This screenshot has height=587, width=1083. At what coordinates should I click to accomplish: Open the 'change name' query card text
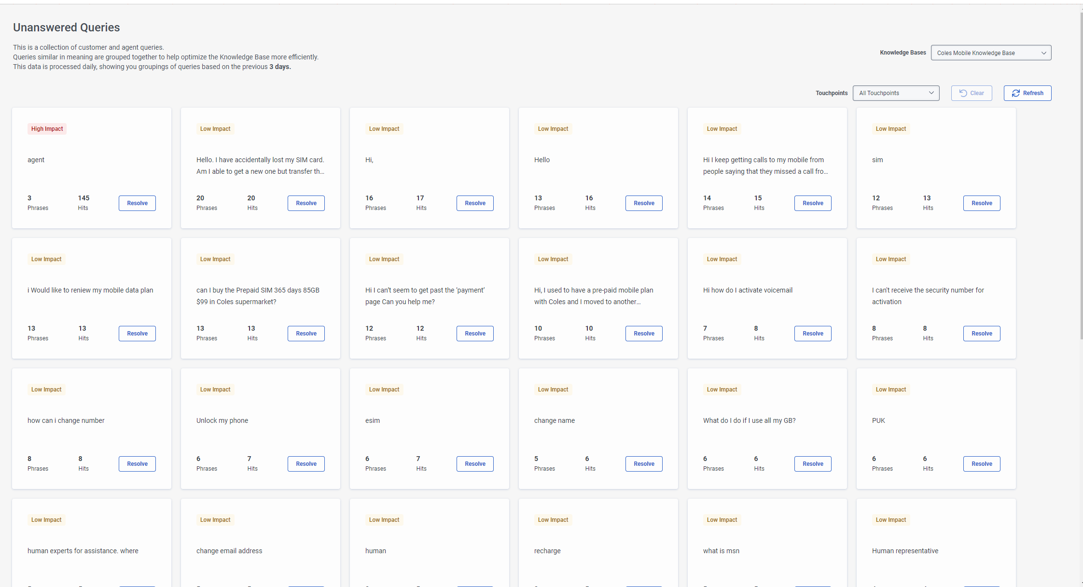[x=554, y=420]
